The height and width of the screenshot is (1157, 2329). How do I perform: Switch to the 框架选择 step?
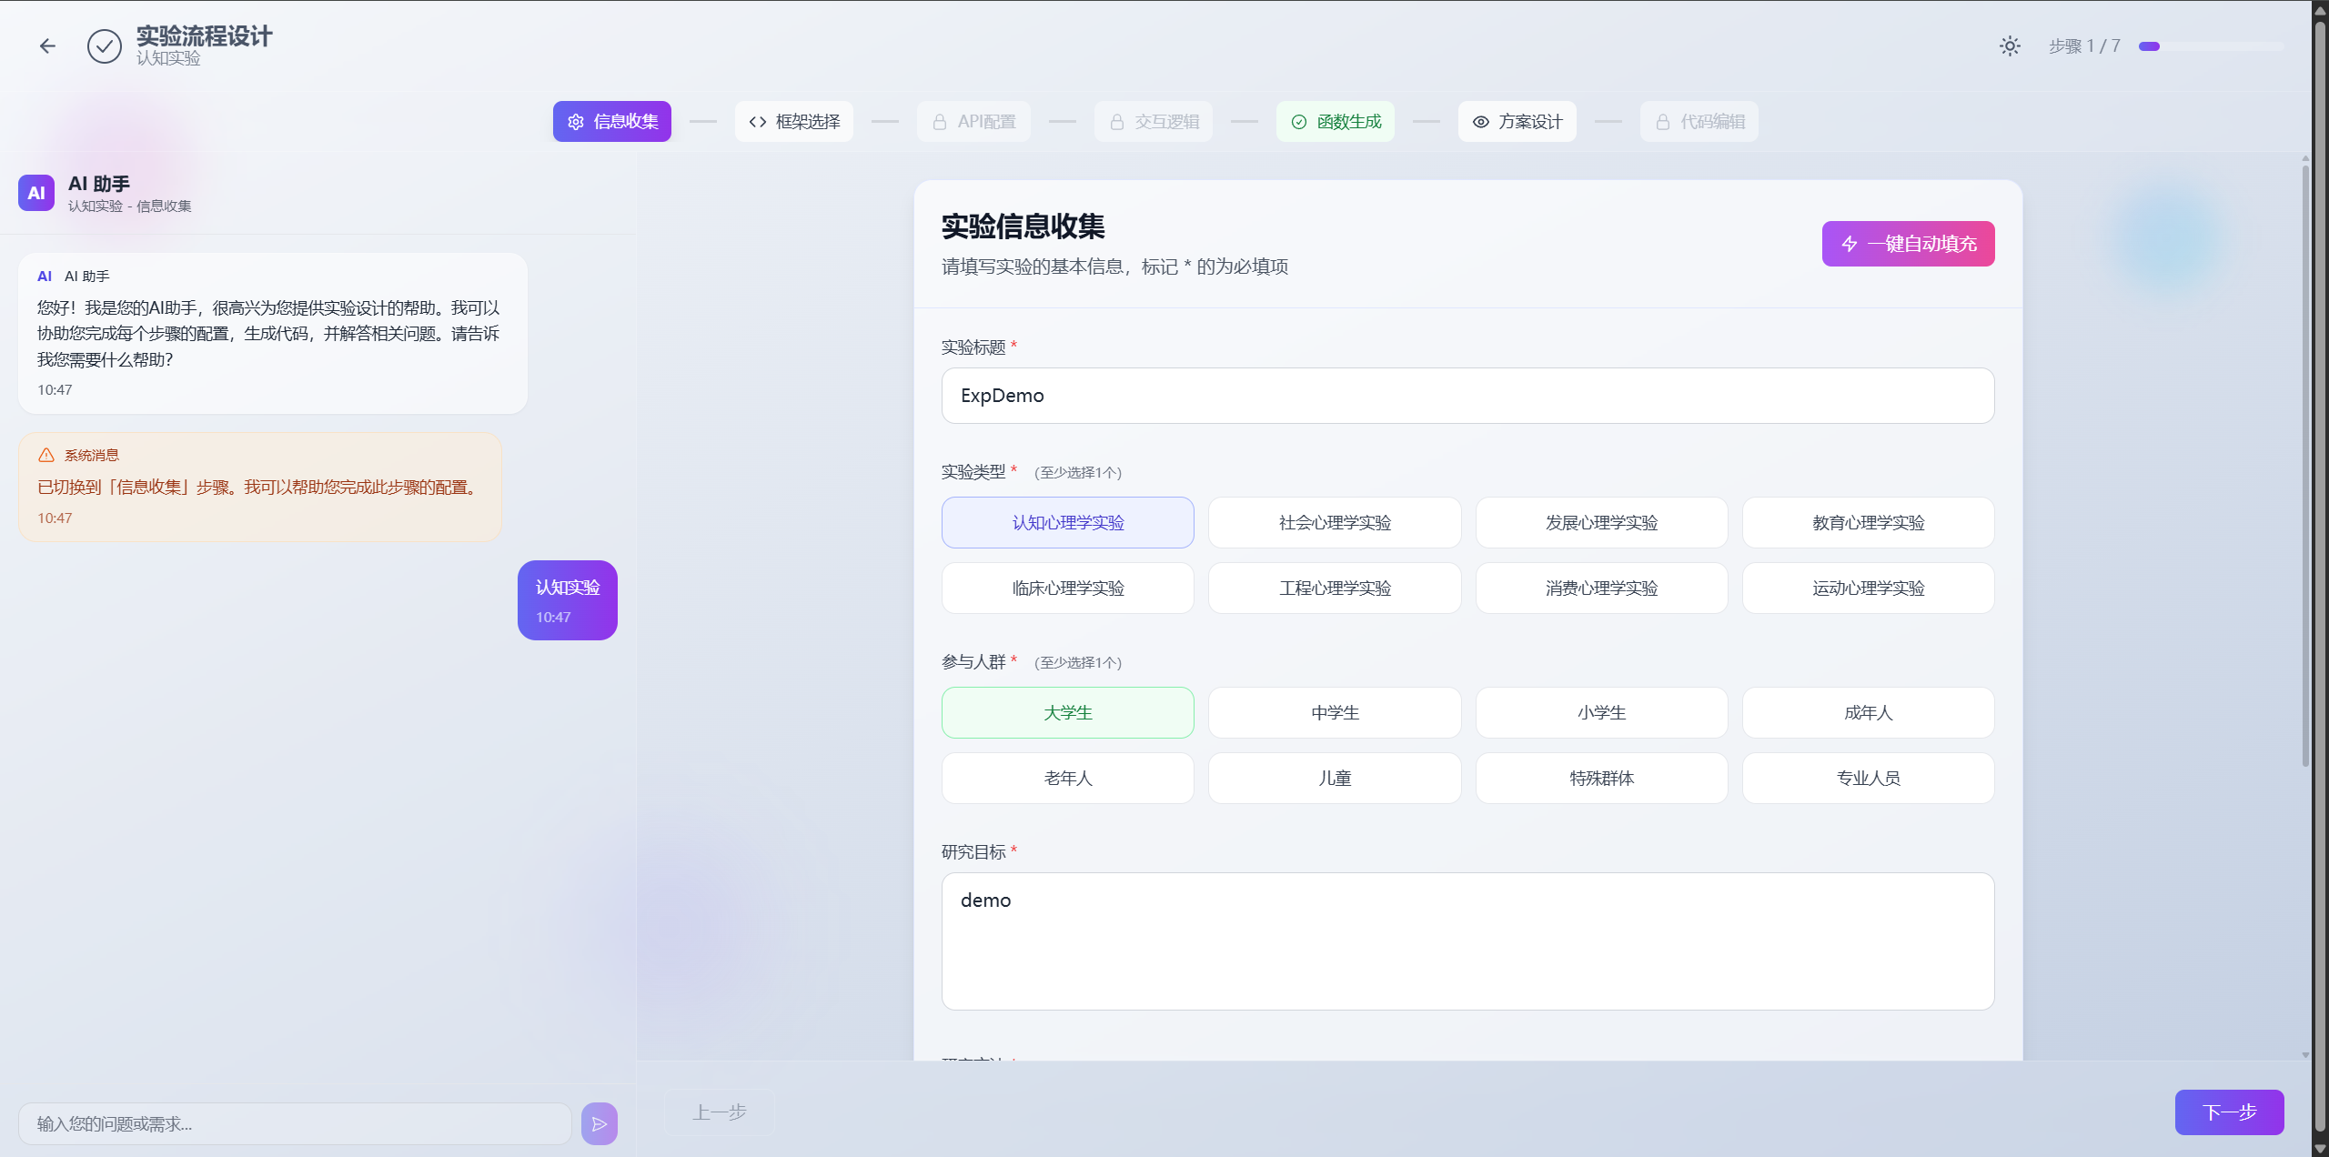pos(794,121)
